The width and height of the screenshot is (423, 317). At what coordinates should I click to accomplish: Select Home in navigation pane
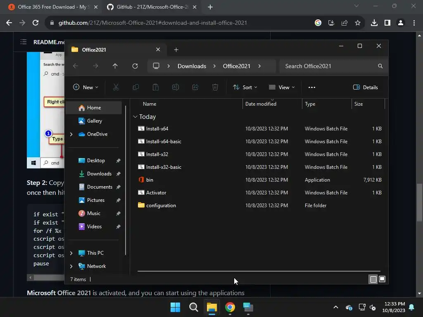(x=94, y=108)
